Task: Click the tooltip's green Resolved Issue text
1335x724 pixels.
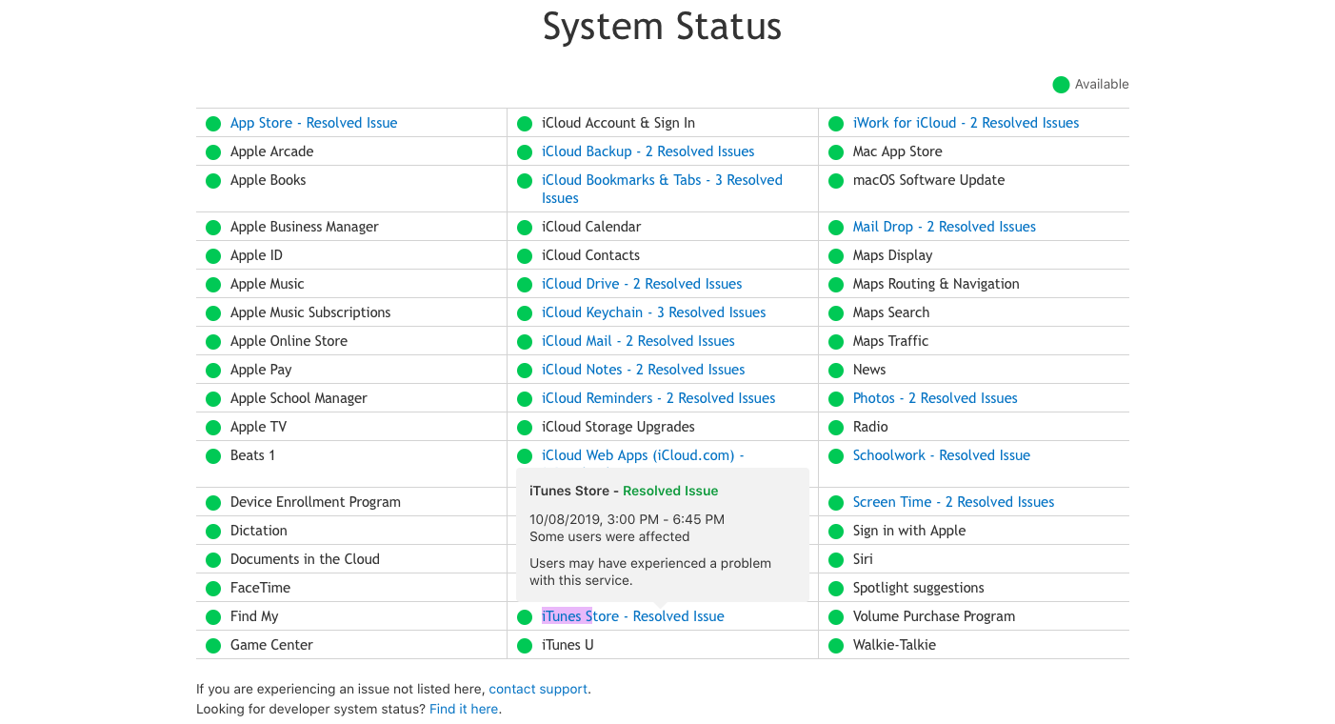Action: pyautogui.click(x=670, y=492)
